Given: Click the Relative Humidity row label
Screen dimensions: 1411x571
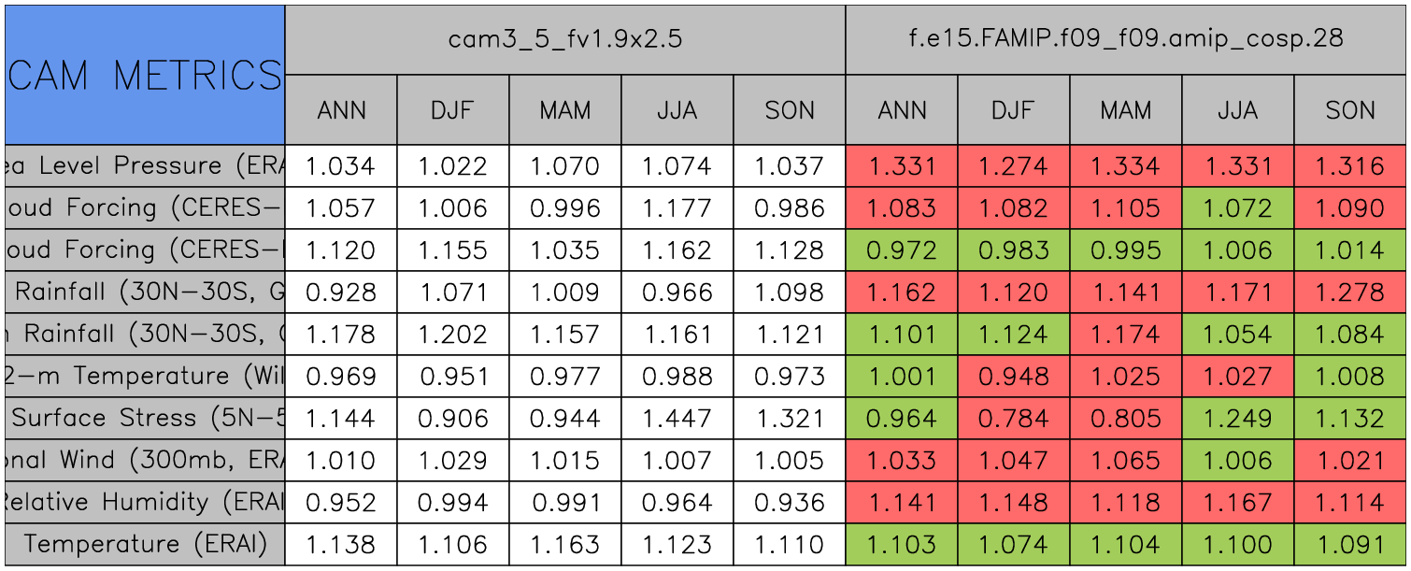Looking at the screenshot, I should tap(144, 502).
